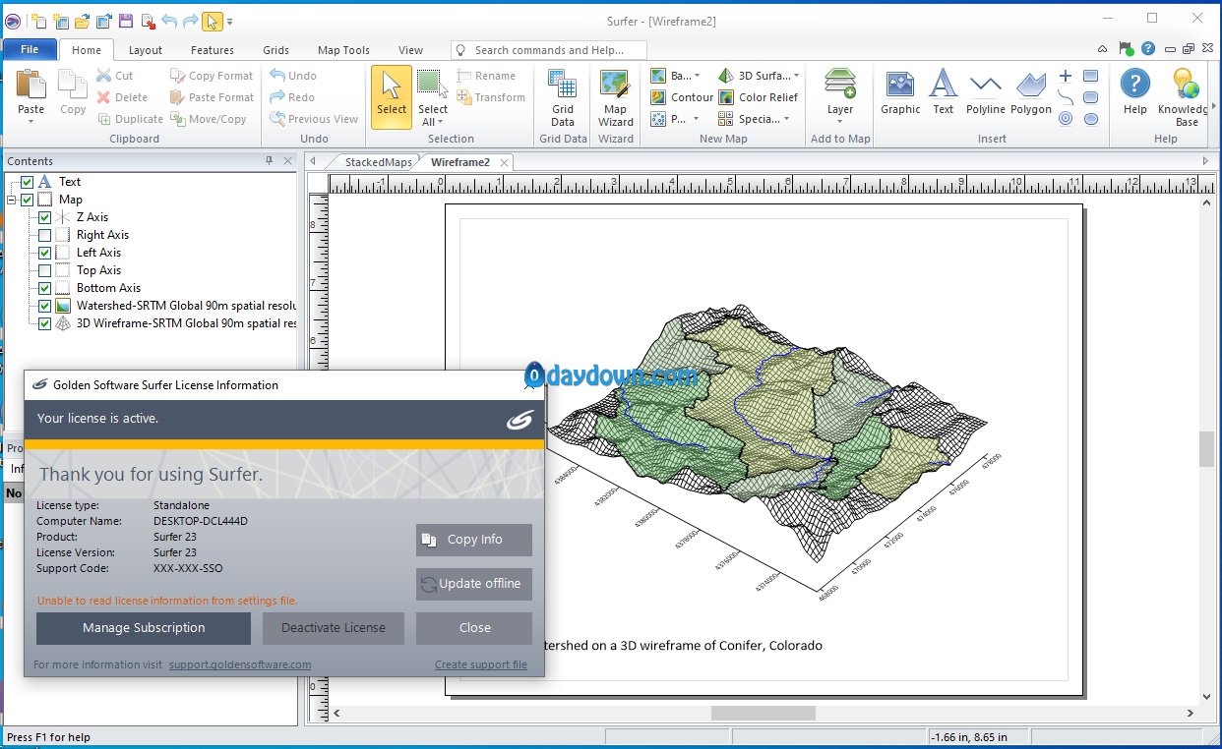Image resolution: width=1222 pixels, height=749 pixels.
Task: Switch to the Map Tools ribbon tab
Action: pos(343,50)
